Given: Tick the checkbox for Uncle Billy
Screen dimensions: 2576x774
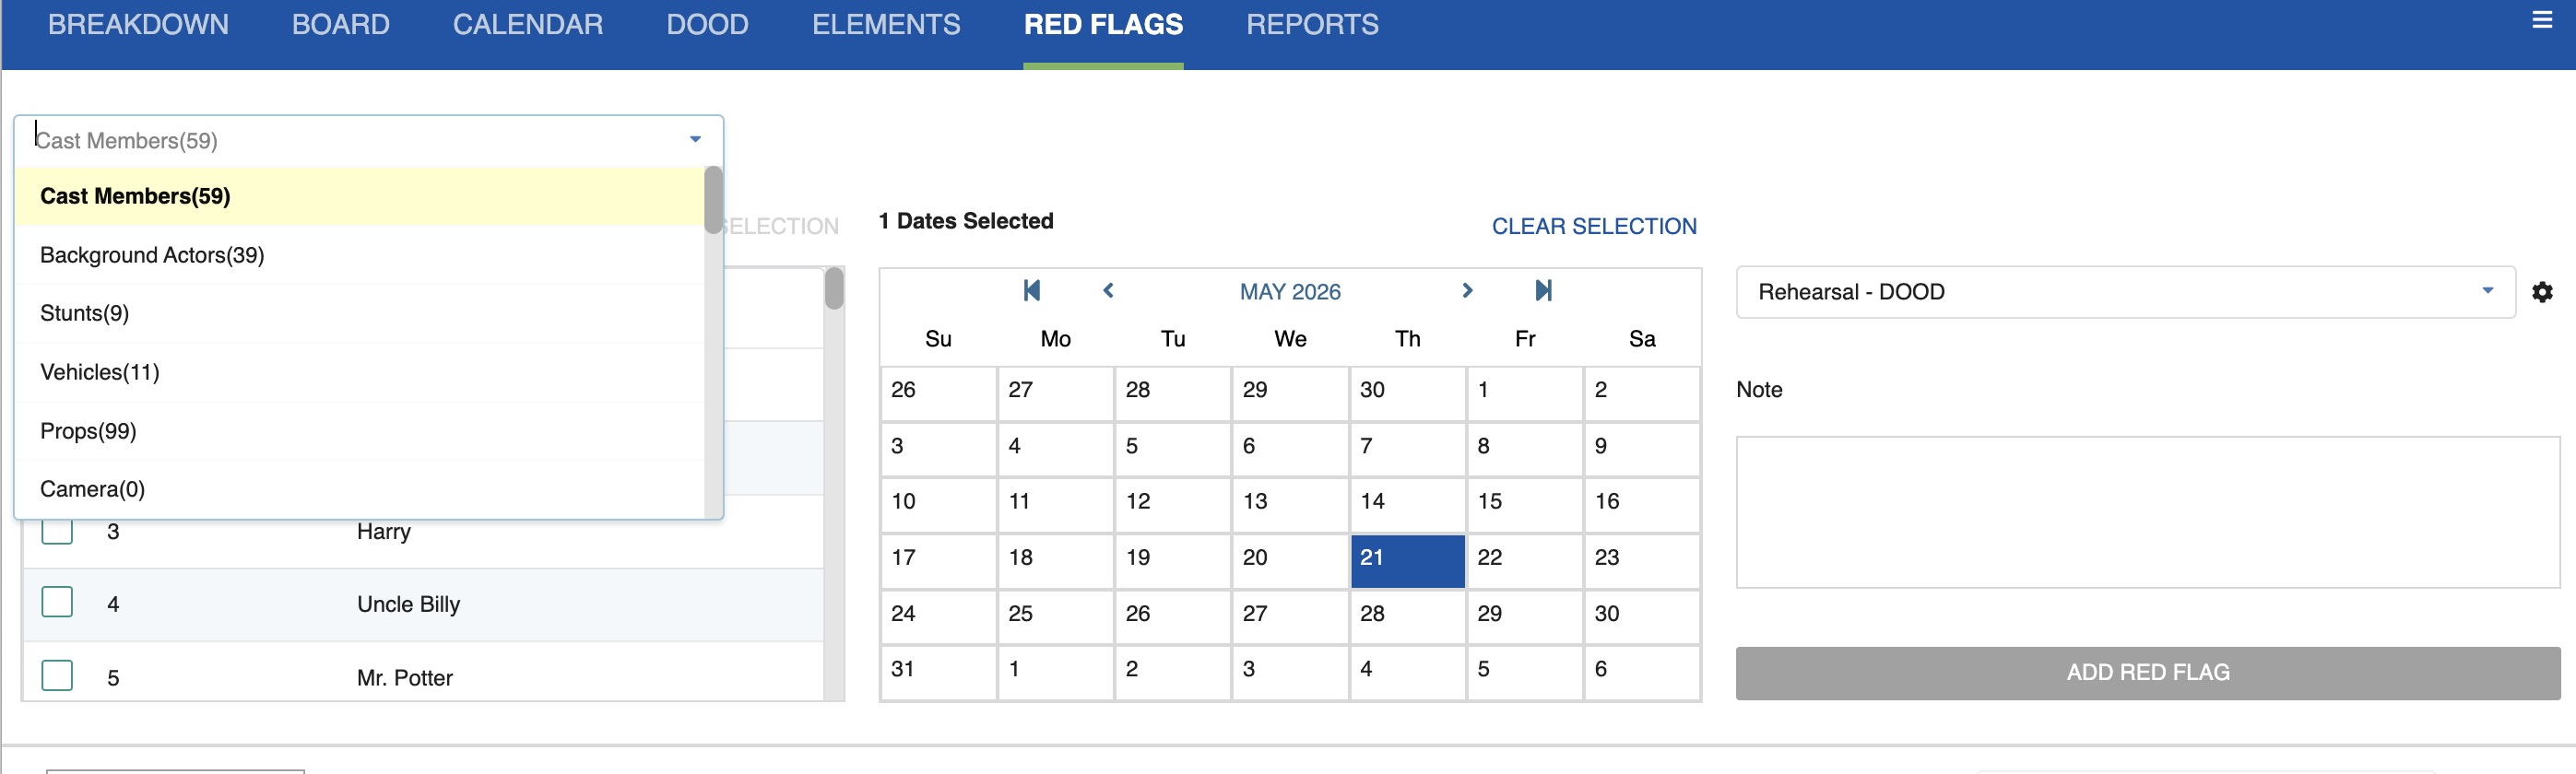Looking at the screenshot, I should click(x=57, y=603).
